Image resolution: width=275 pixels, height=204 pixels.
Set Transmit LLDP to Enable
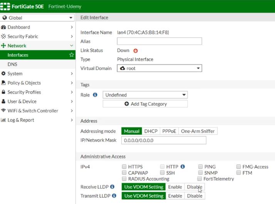[175, 196]
